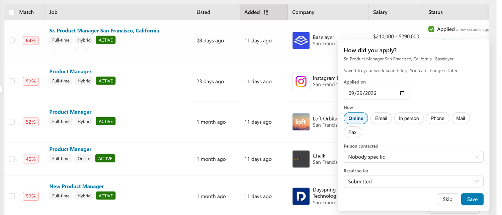Choose the In person option
Image resolution: width=502 pixels, height=215 pixels.
pos(409,118)
